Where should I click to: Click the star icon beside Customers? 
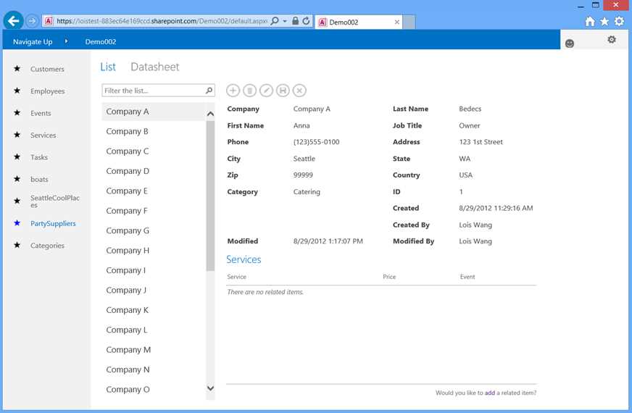[x=17, y=69]
